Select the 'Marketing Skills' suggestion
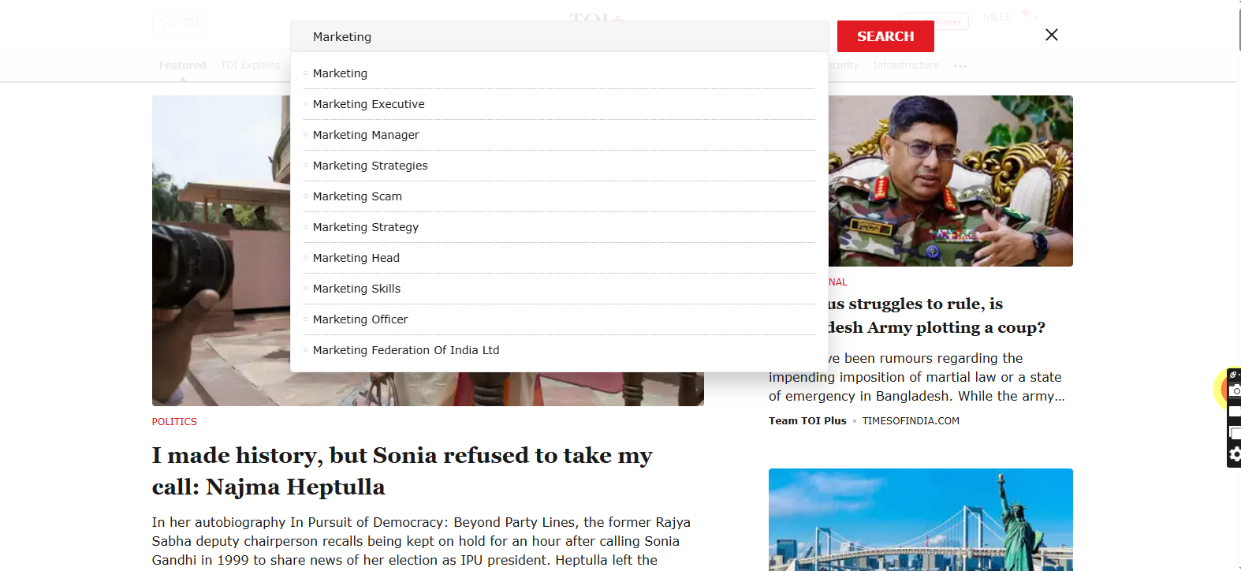Screen dimensions: 1241x571 [356, 289]
